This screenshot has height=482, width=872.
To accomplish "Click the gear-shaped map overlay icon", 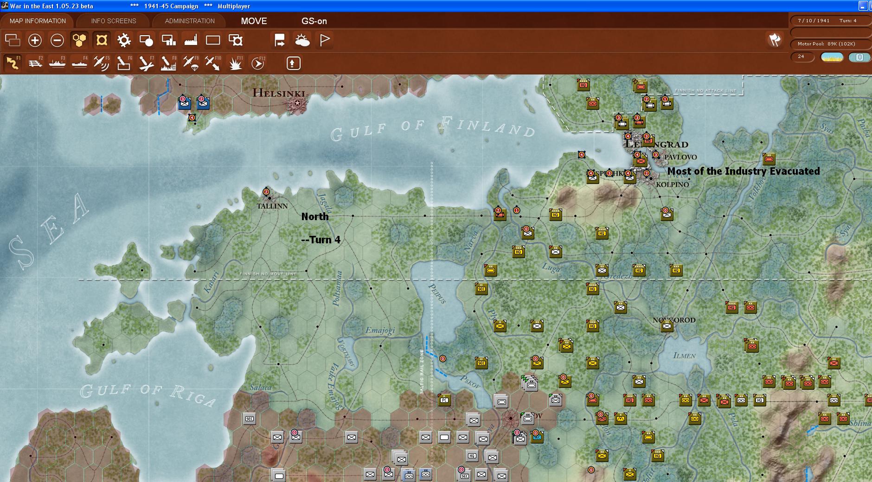I will pos(124,40).
